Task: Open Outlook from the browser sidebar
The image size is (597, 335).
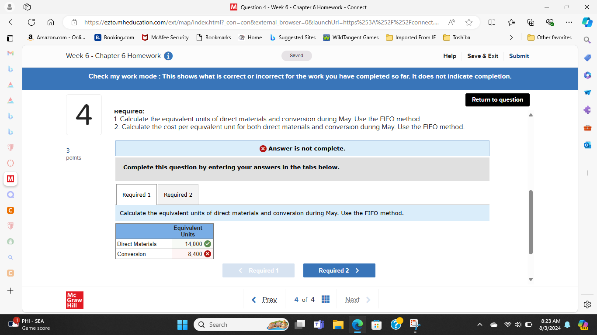Action: tap(587, 145)
